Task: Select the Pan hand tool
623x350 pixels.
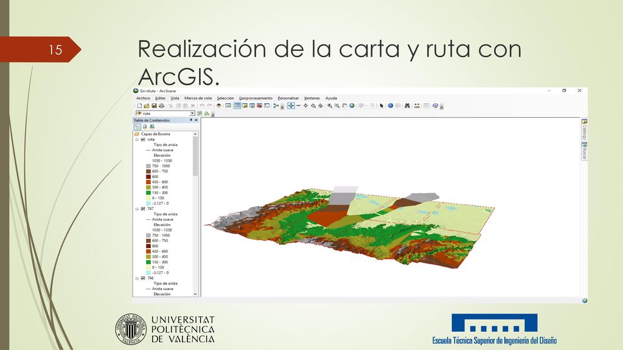Action: 344,106
